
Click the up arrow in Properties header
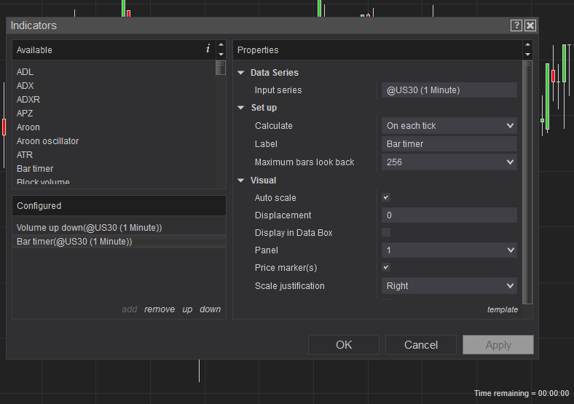(x=527, y=44)
